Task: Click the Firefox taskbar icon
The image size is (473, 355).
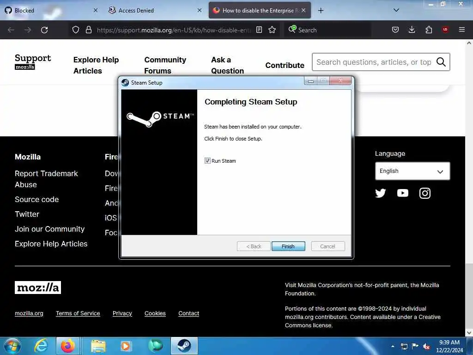Action: pos(68,346)
